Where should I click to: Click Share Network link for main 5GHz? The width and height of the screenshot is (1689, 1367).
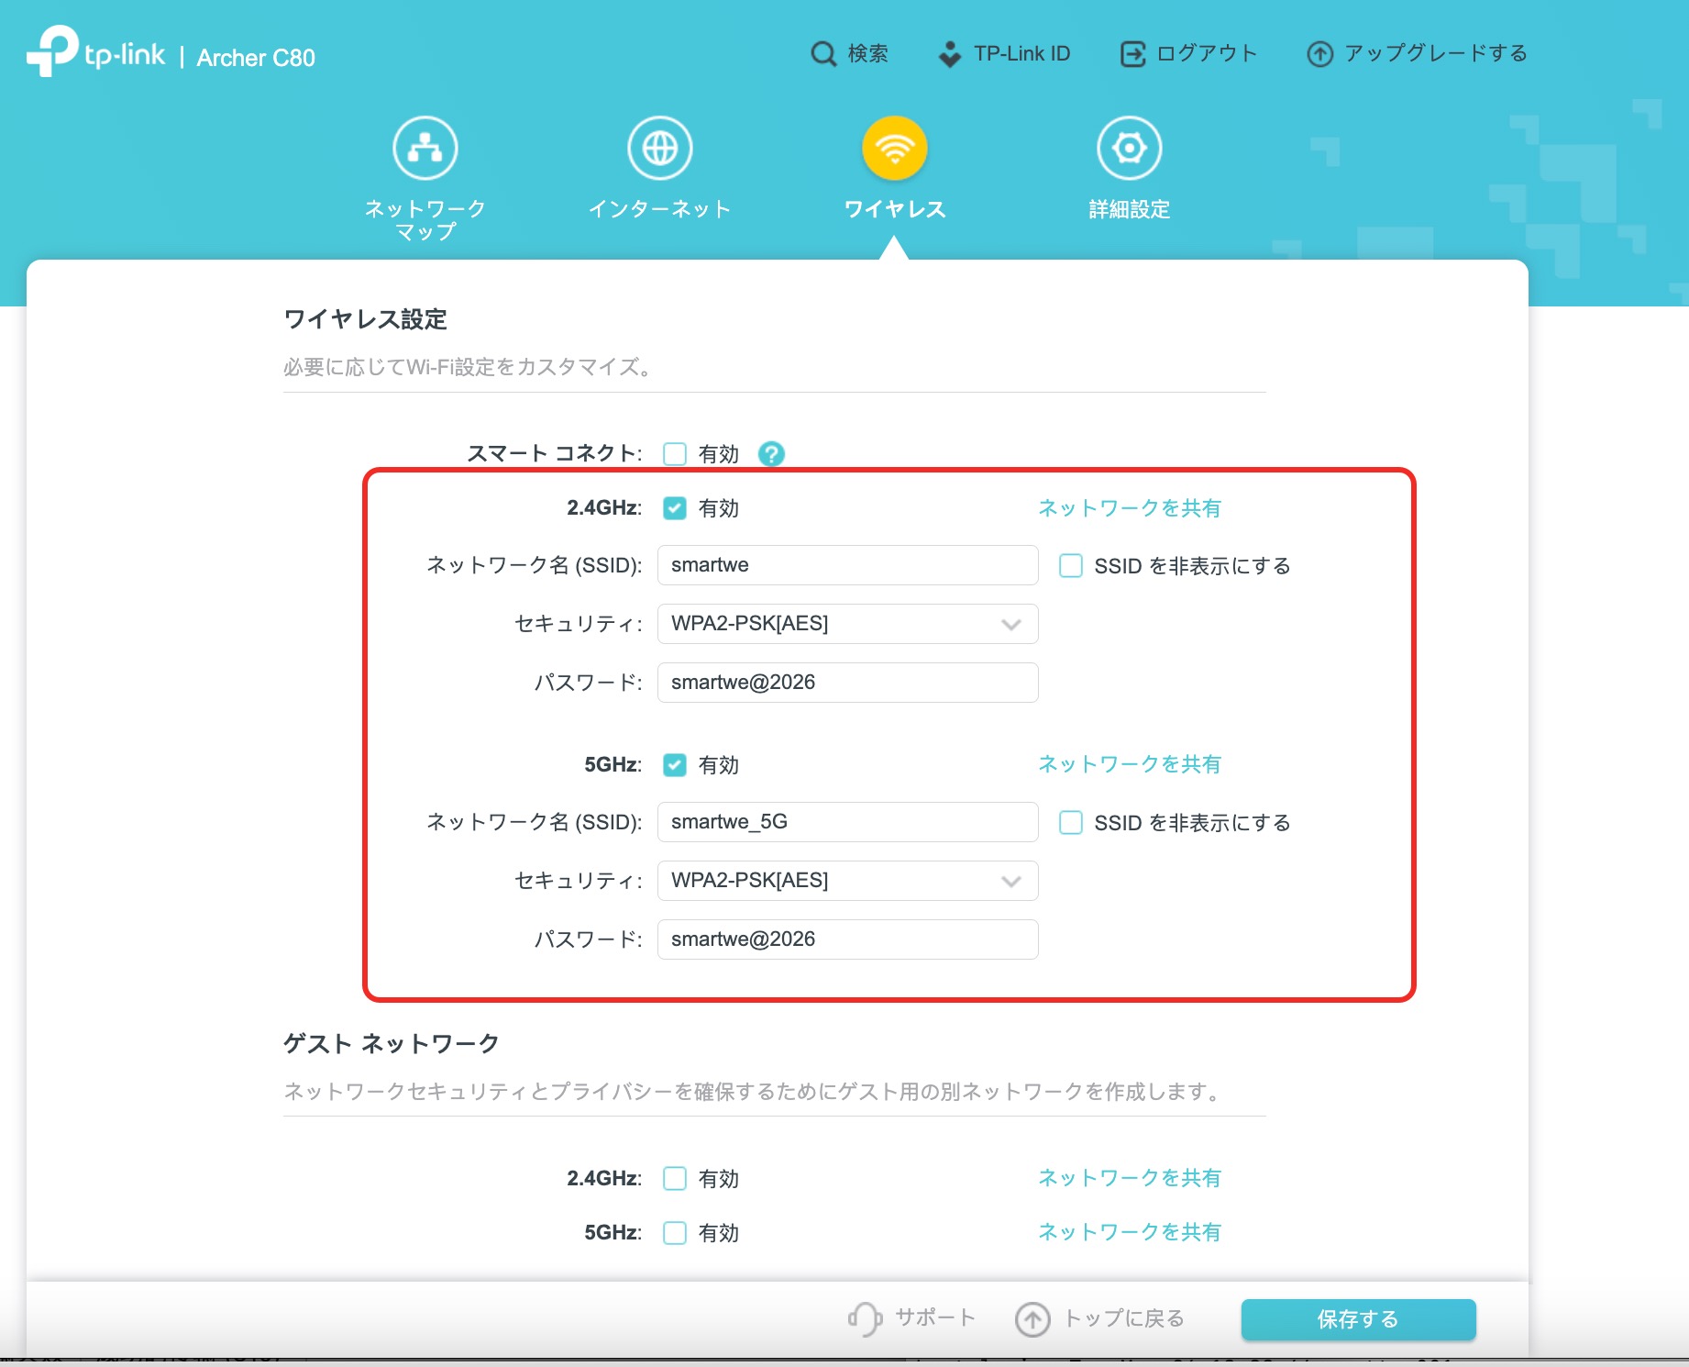1130,764
